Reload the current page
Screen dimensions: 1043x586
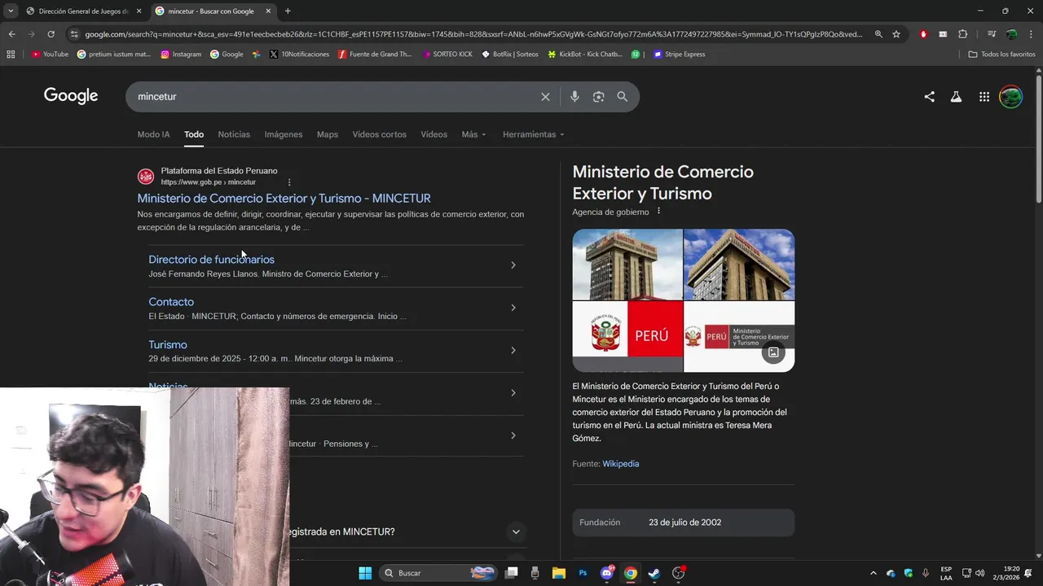pyautogui.click(x=51, y=34)
